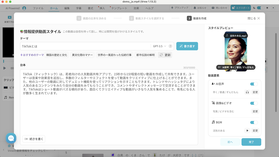Click the AI音声 person icon in 動画要素

point(213,84)
